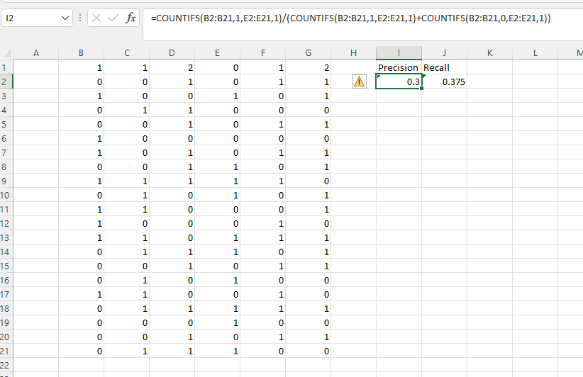
Task: Click the Select All corner triangle
Action: pos(6,53)
